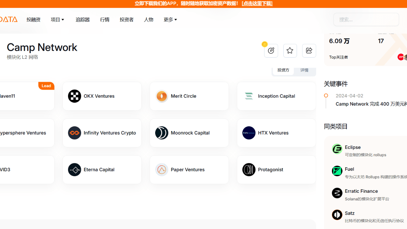Click the Satz project icon
The height and width of the screenshot is (229, 407).
click(x=337, y=215)
